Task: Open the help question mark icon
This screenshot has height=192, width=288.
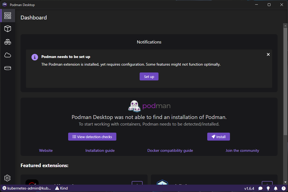Action: click(284, 188)
